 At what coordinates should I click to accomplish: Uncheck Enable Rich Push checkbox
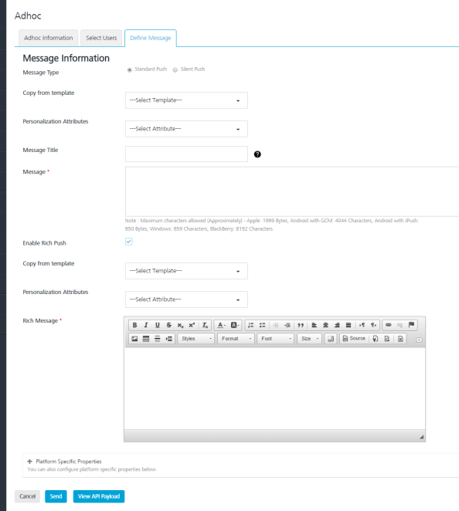tap(128, 242)
